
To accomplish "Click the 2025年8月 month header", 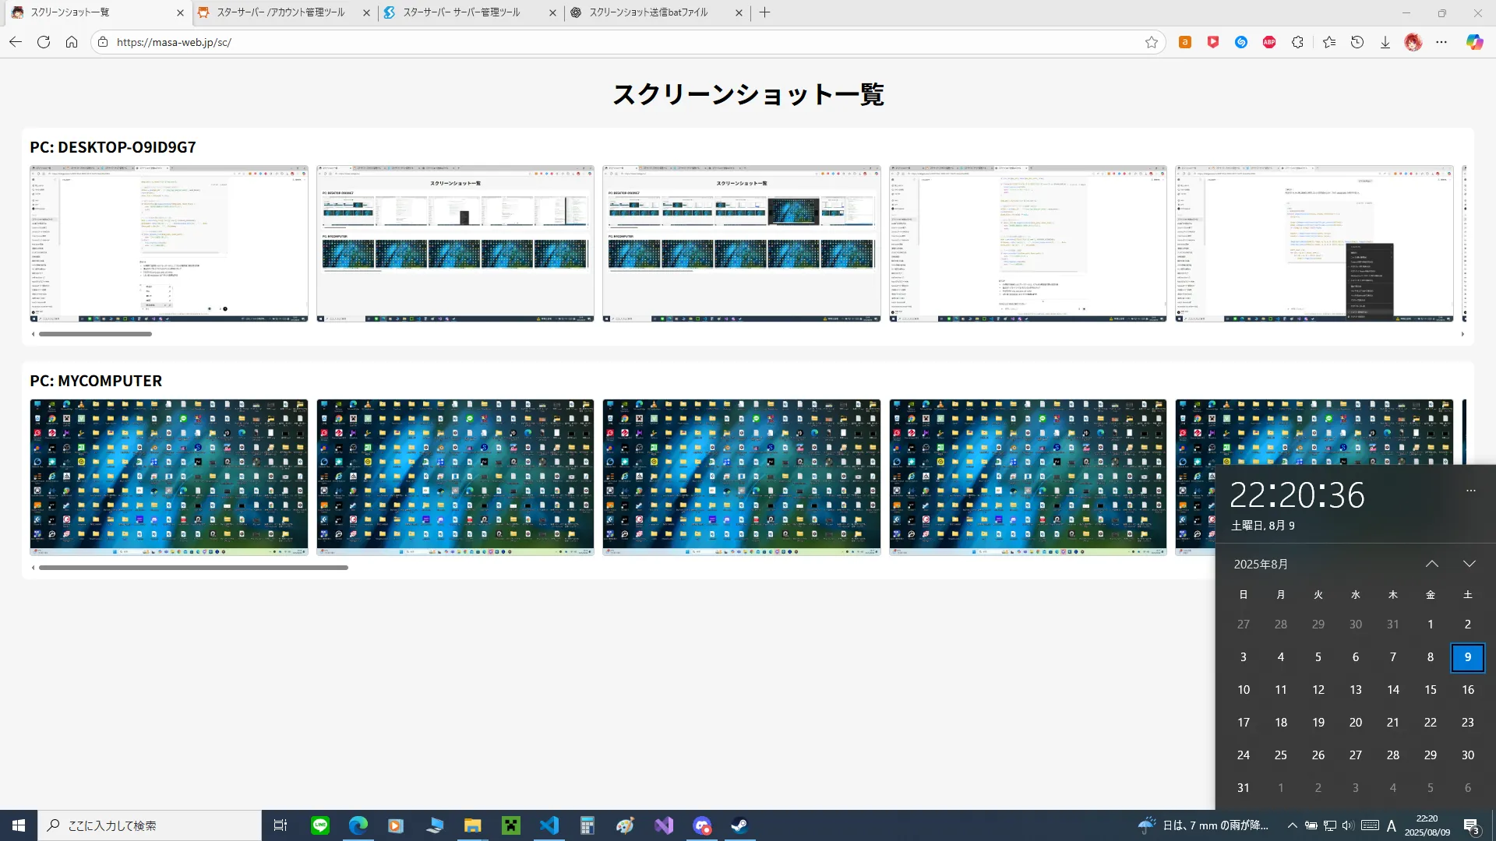I will coord(1261,564).
